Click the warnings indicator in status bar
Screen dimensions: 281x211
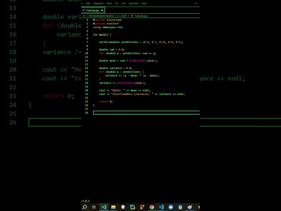coord(87,201)
